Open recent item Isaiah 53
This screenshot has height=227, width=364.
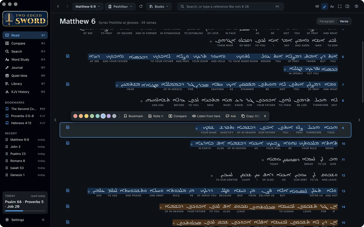(25, 168)
